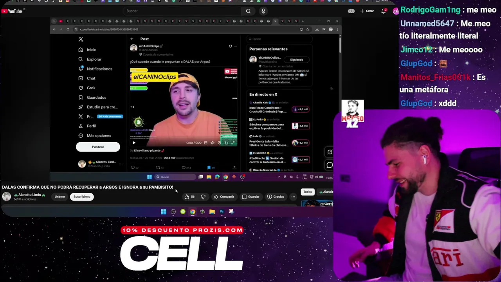This screenshot has width=501, height=282.
Task: Search by voice with microphone icon
Action: (x=263, y=11)
